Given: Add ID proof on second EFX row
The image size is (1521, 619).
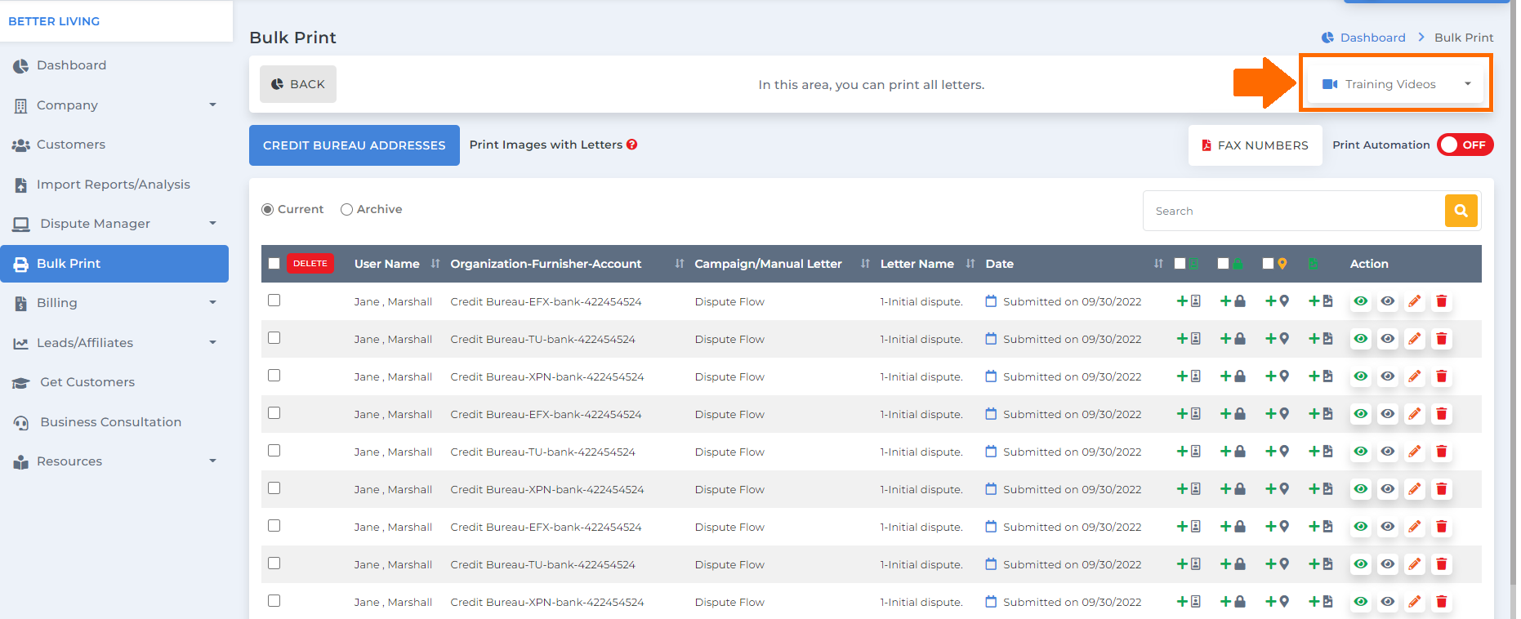Looking at the screenshot, I should coord(1189,414).
